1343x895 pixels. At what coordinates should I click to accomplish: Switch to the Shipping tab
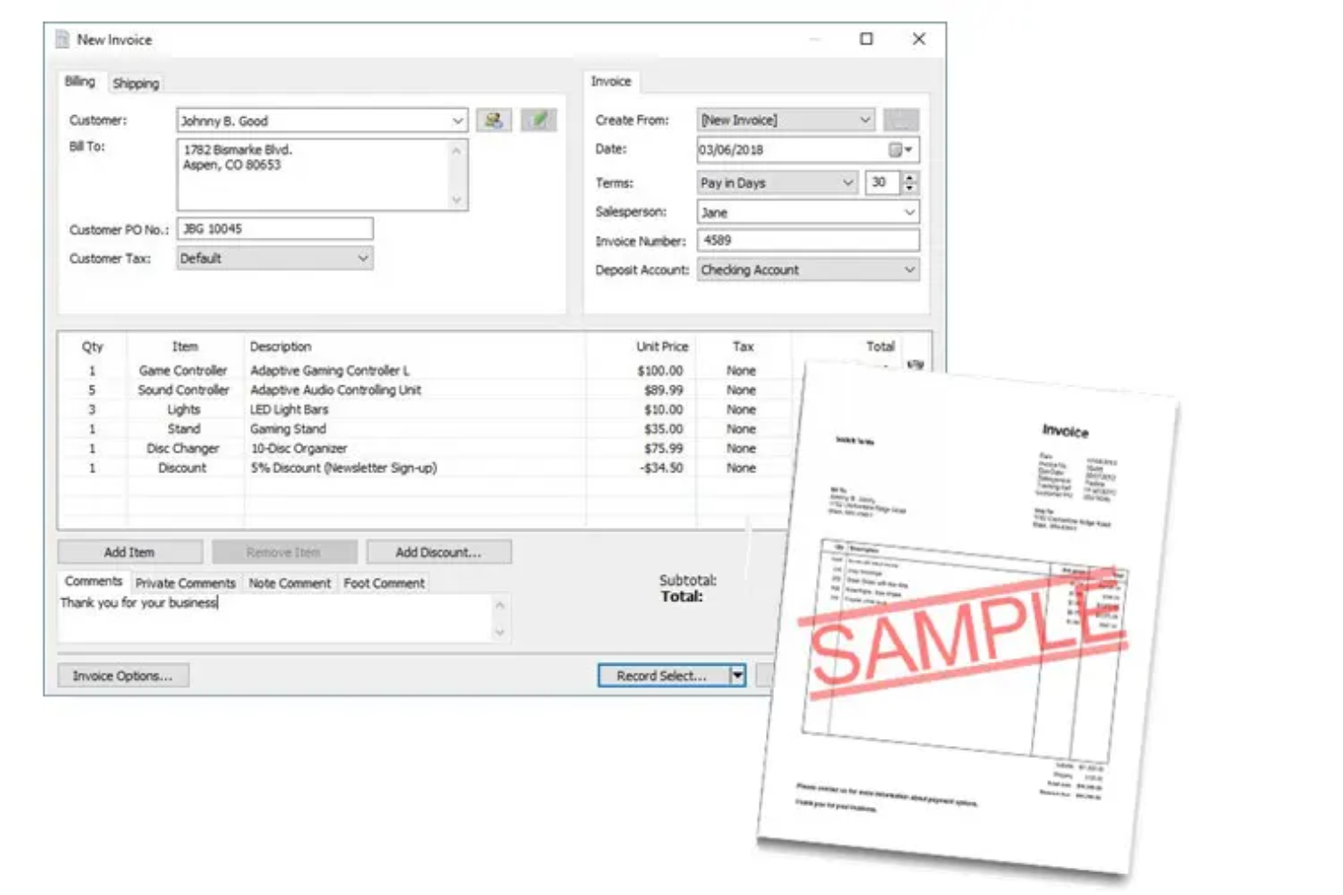(135, 83)
